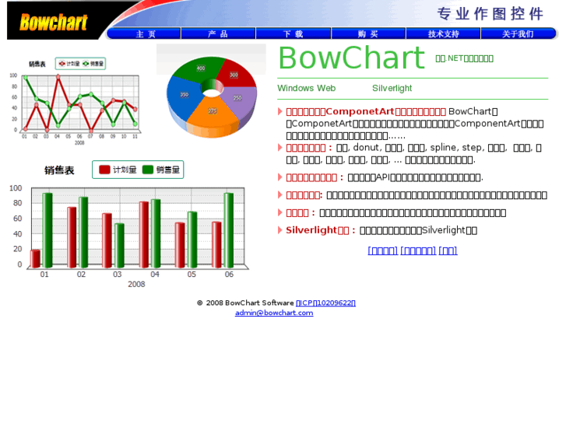Image resolution: width=566 pixels, height=424 pixels.
Task: Click the green 400 pie slice
Action: point(199,70)
